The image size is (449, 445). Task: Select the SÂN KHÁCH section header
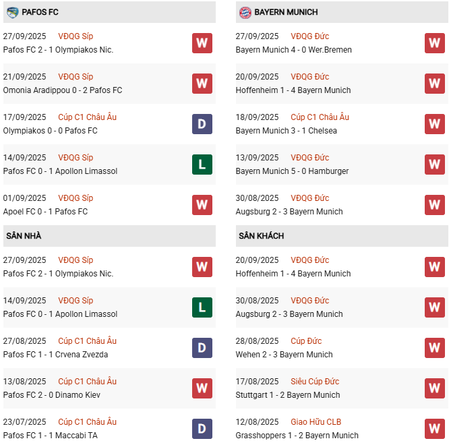[x=261, y=236]
